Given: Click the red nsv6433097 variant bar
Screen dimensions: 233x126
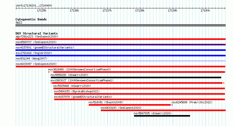Looking at the screenshot, I should pyautogui.click(x=120, y=67).
